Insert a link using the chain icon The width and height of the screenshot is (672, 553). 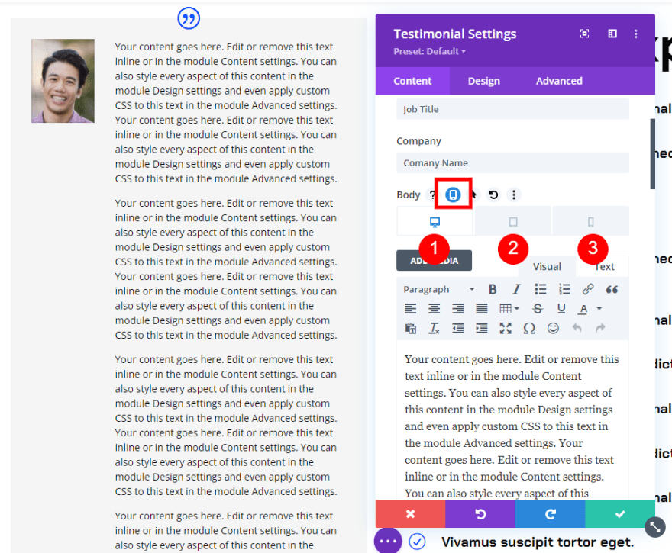pyautogui.click(x=587, y=289)
